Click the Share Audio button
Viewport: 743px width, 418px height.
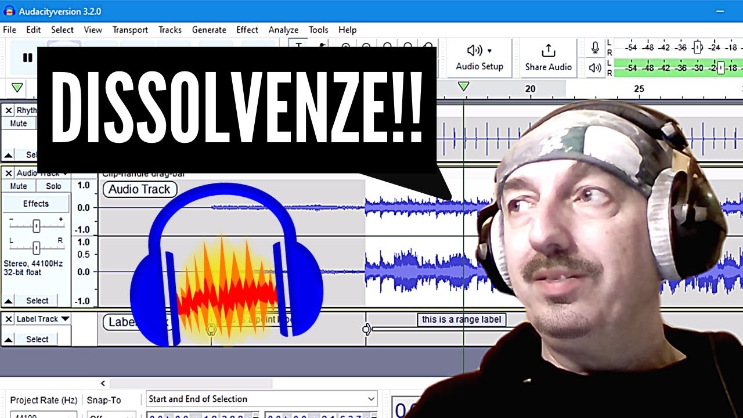tap(549, 57)
